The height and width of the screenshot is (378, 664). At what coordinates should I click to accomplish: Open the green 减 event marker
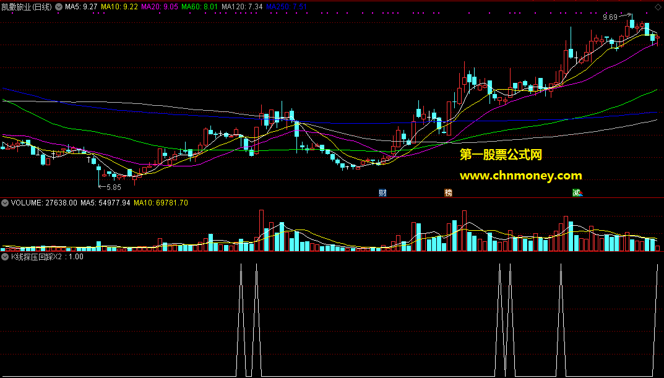click(x=577, y=192)
